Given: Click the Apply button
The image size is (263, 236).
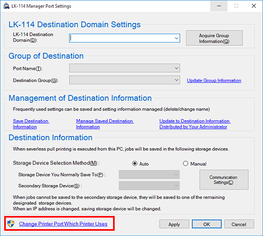Looking at the screenshot, I should tap(174, 224).
